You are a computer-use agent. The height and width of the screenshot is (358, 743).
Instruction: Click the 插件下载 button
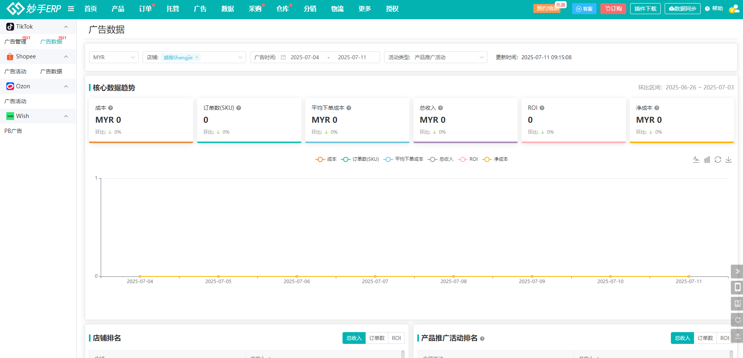pyautogui.click(x=645, y=9)
